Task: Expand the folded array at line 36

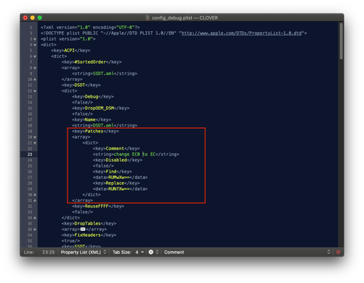Action: 35,229
